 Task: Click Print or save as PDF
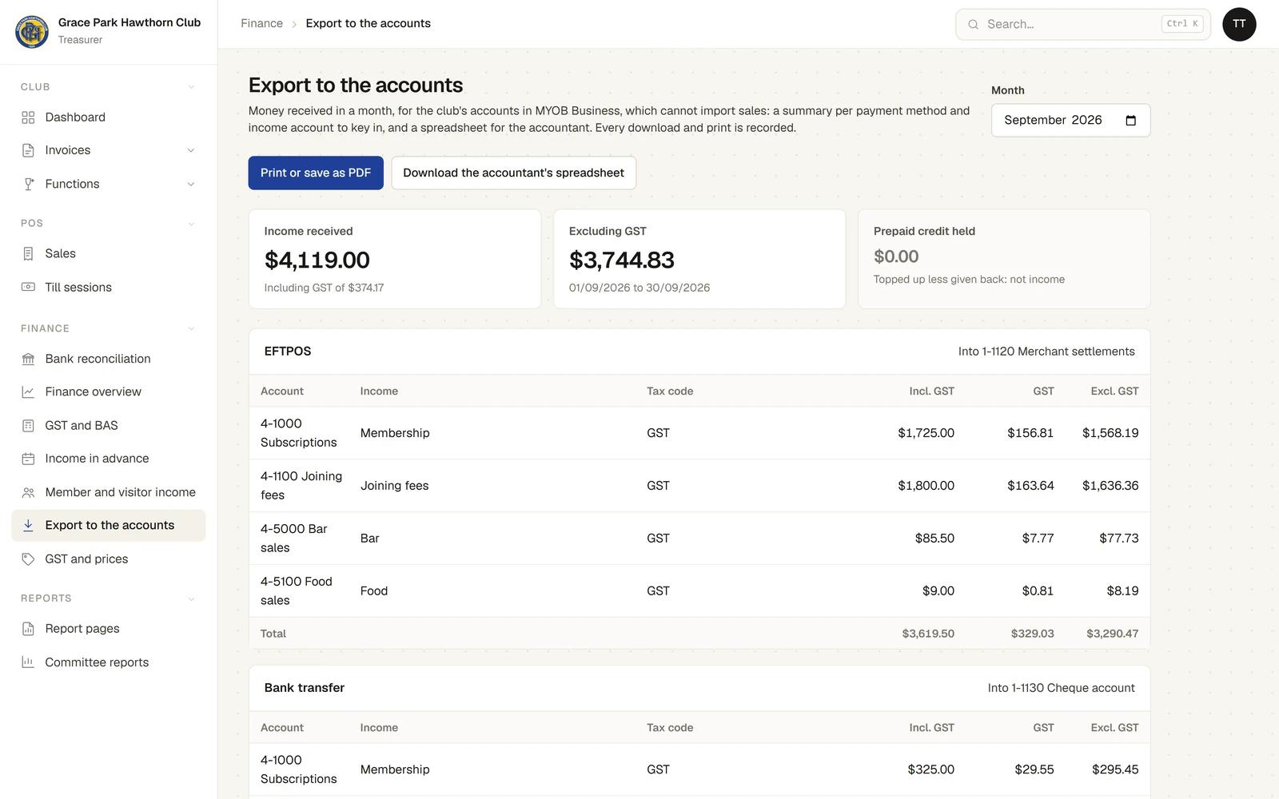[316, 173]
